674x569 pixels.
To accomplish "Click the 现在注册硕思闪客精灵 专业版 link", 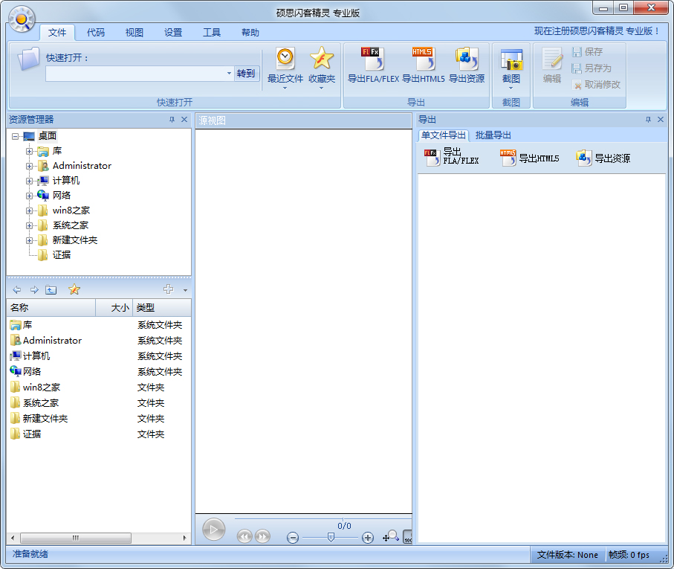I will tap(597, 31).
